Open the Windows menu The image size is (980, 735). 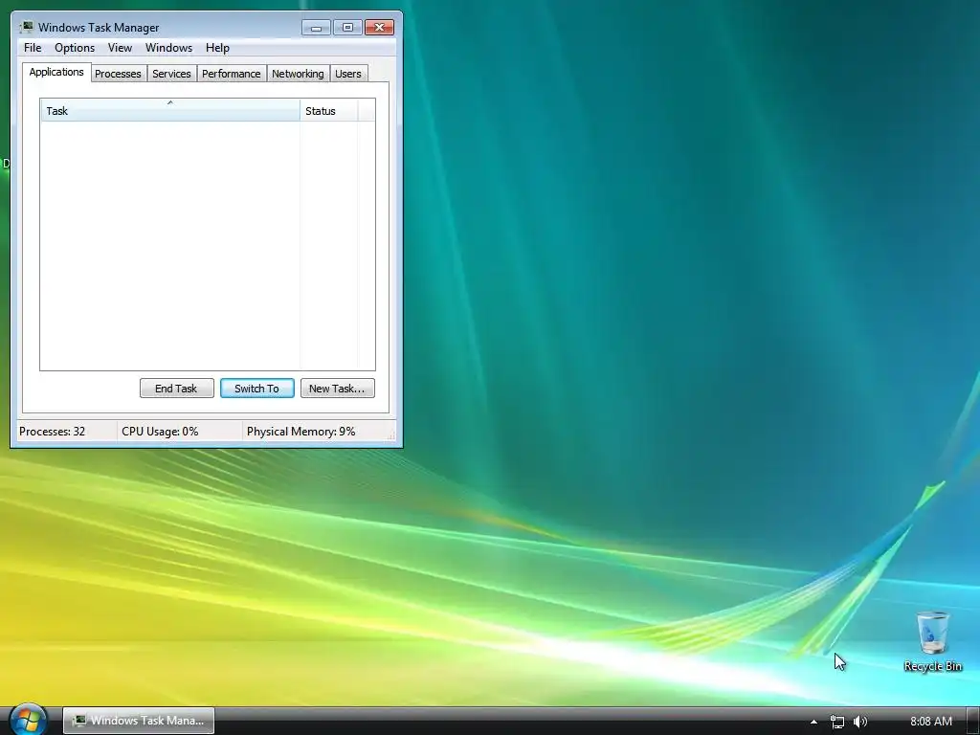168,48
